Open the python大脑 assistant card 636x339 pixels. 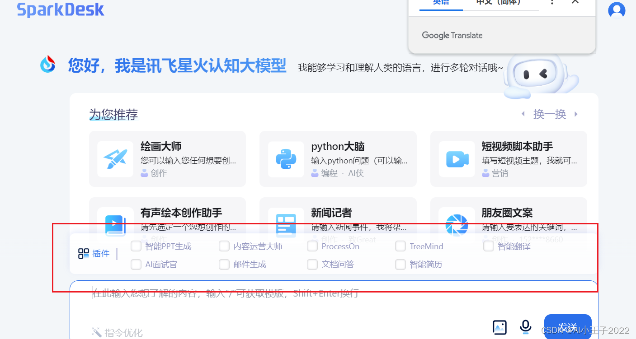(x=338, y=159)
